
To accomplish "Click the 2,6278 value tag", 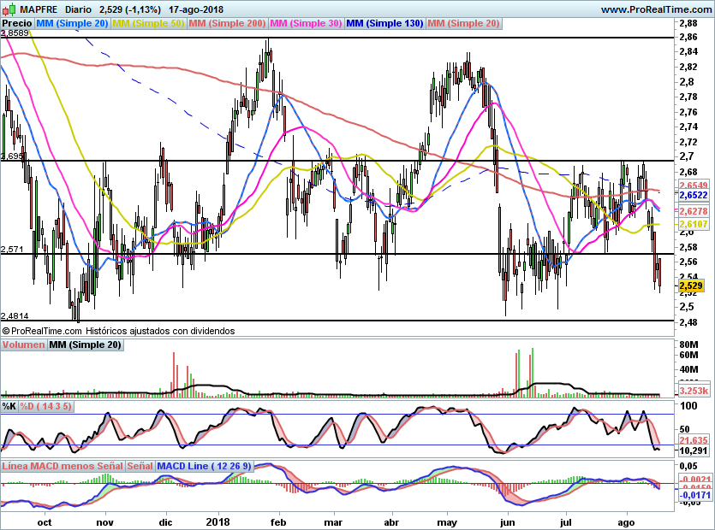I will 693,211.
